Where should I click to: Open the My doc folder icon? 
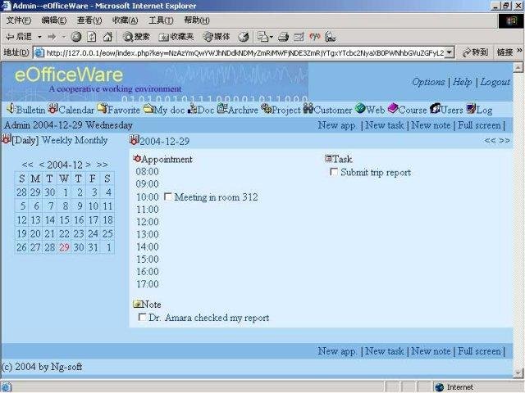click(x=148, y=108)
